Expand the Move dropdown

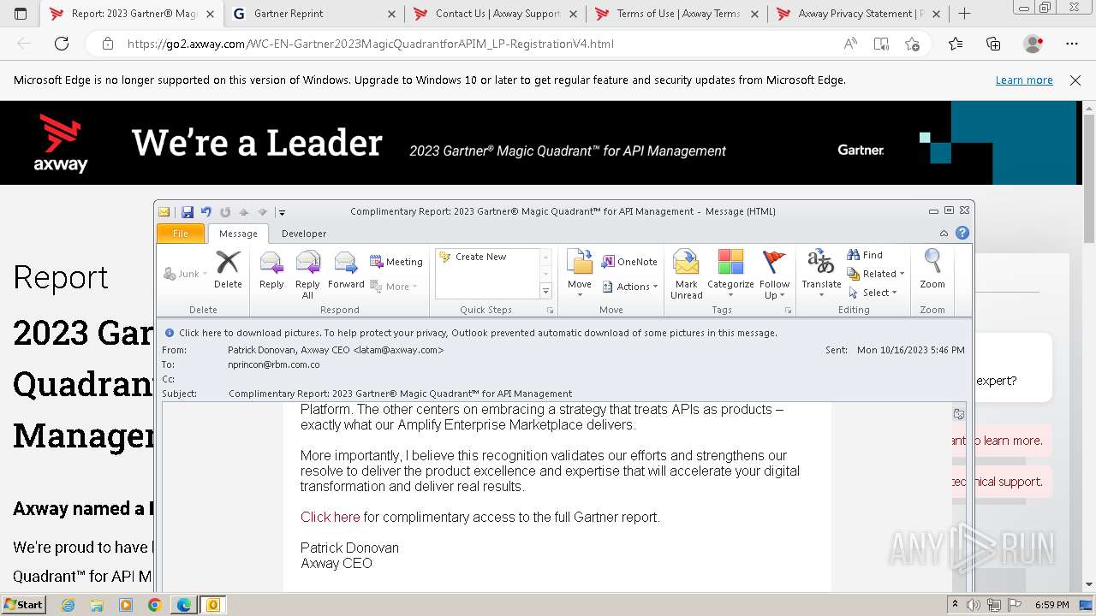pos(580,294)
